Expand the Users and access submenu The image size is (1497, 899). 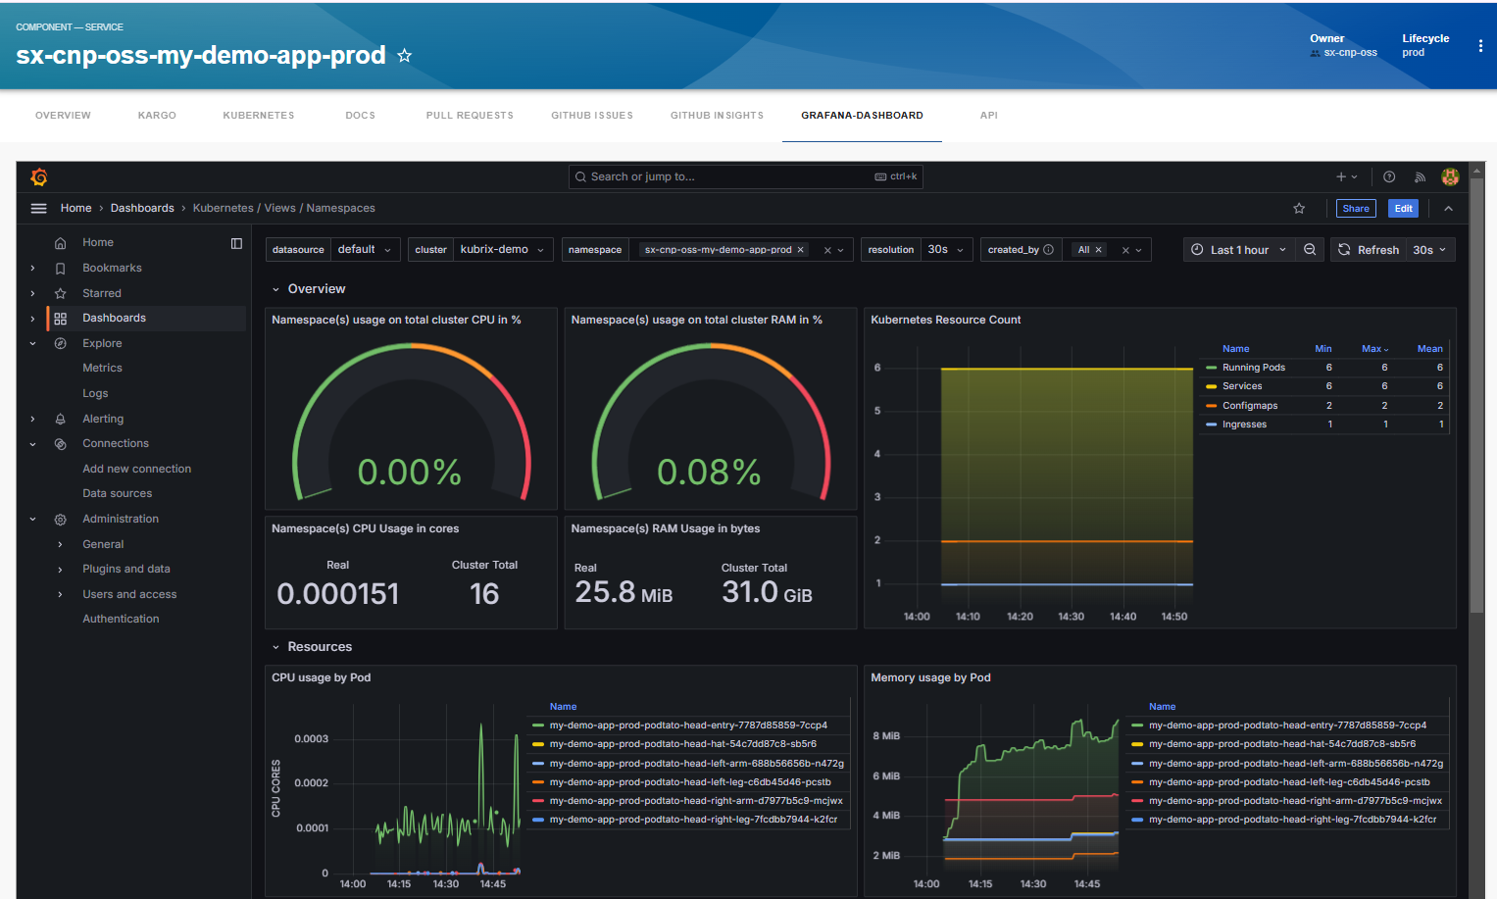[60, 594]
